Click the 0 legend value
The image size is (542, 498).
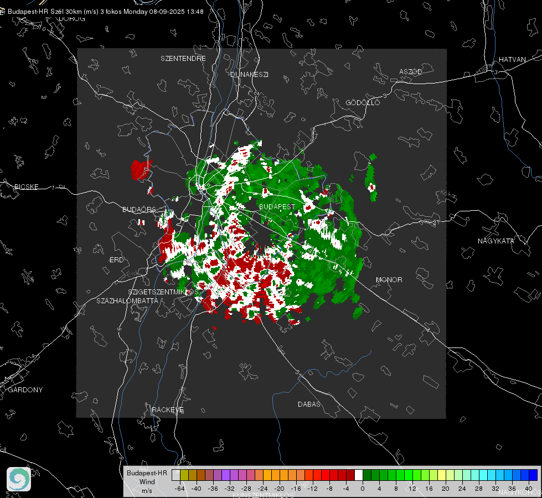(x=363, y=489)
